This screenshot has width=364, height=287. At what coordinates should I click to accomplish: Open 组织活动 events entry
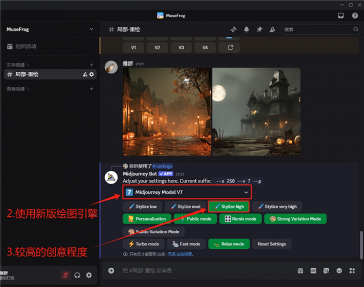[x=50, y=46]
